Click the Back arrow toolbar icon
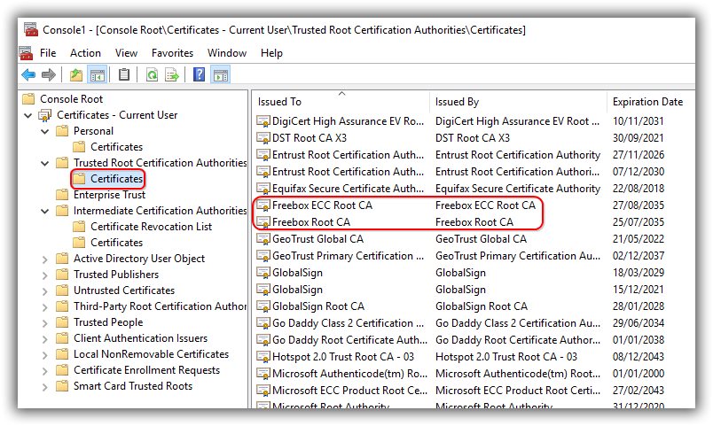 click(28, 75)
